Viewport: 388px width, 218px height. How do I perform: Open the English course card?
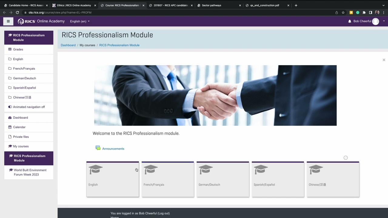(112, 179)
